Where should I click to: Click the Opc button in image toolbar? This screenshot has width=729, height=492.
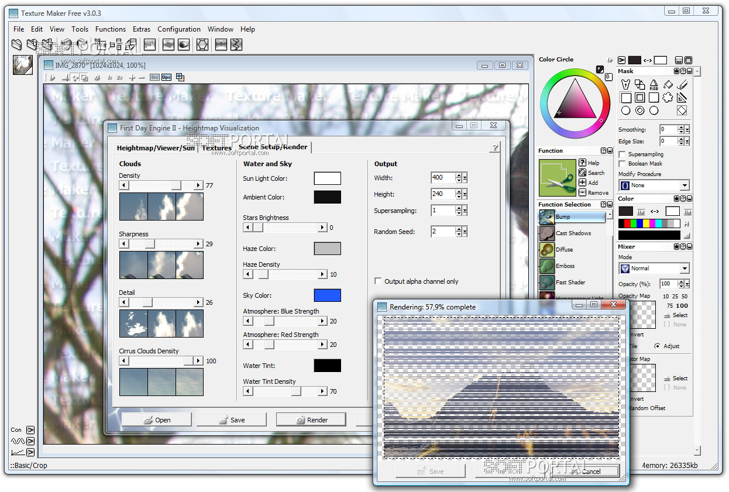[x=166, y=77]
